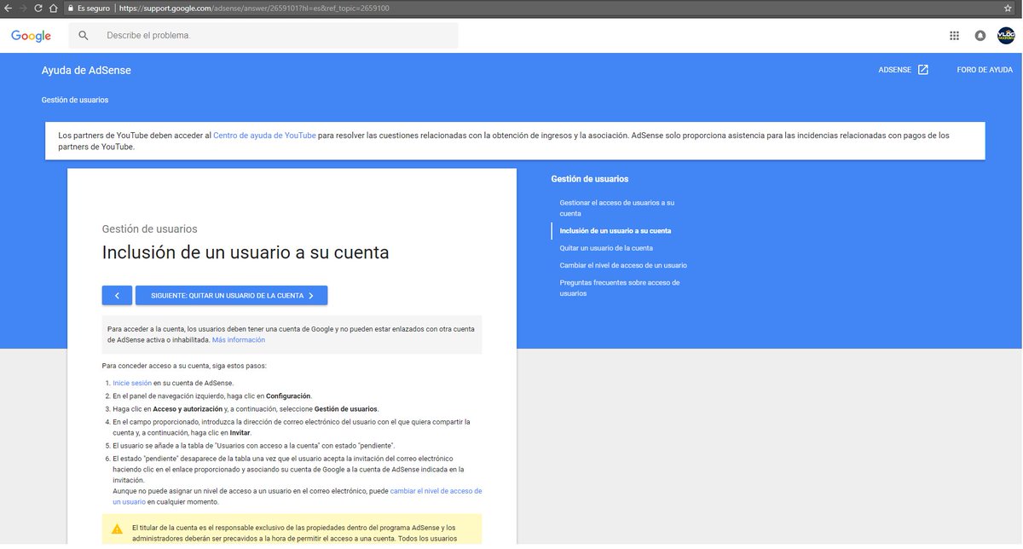Click the Más información link
The image size is (1023, 549).
point(239,339)
